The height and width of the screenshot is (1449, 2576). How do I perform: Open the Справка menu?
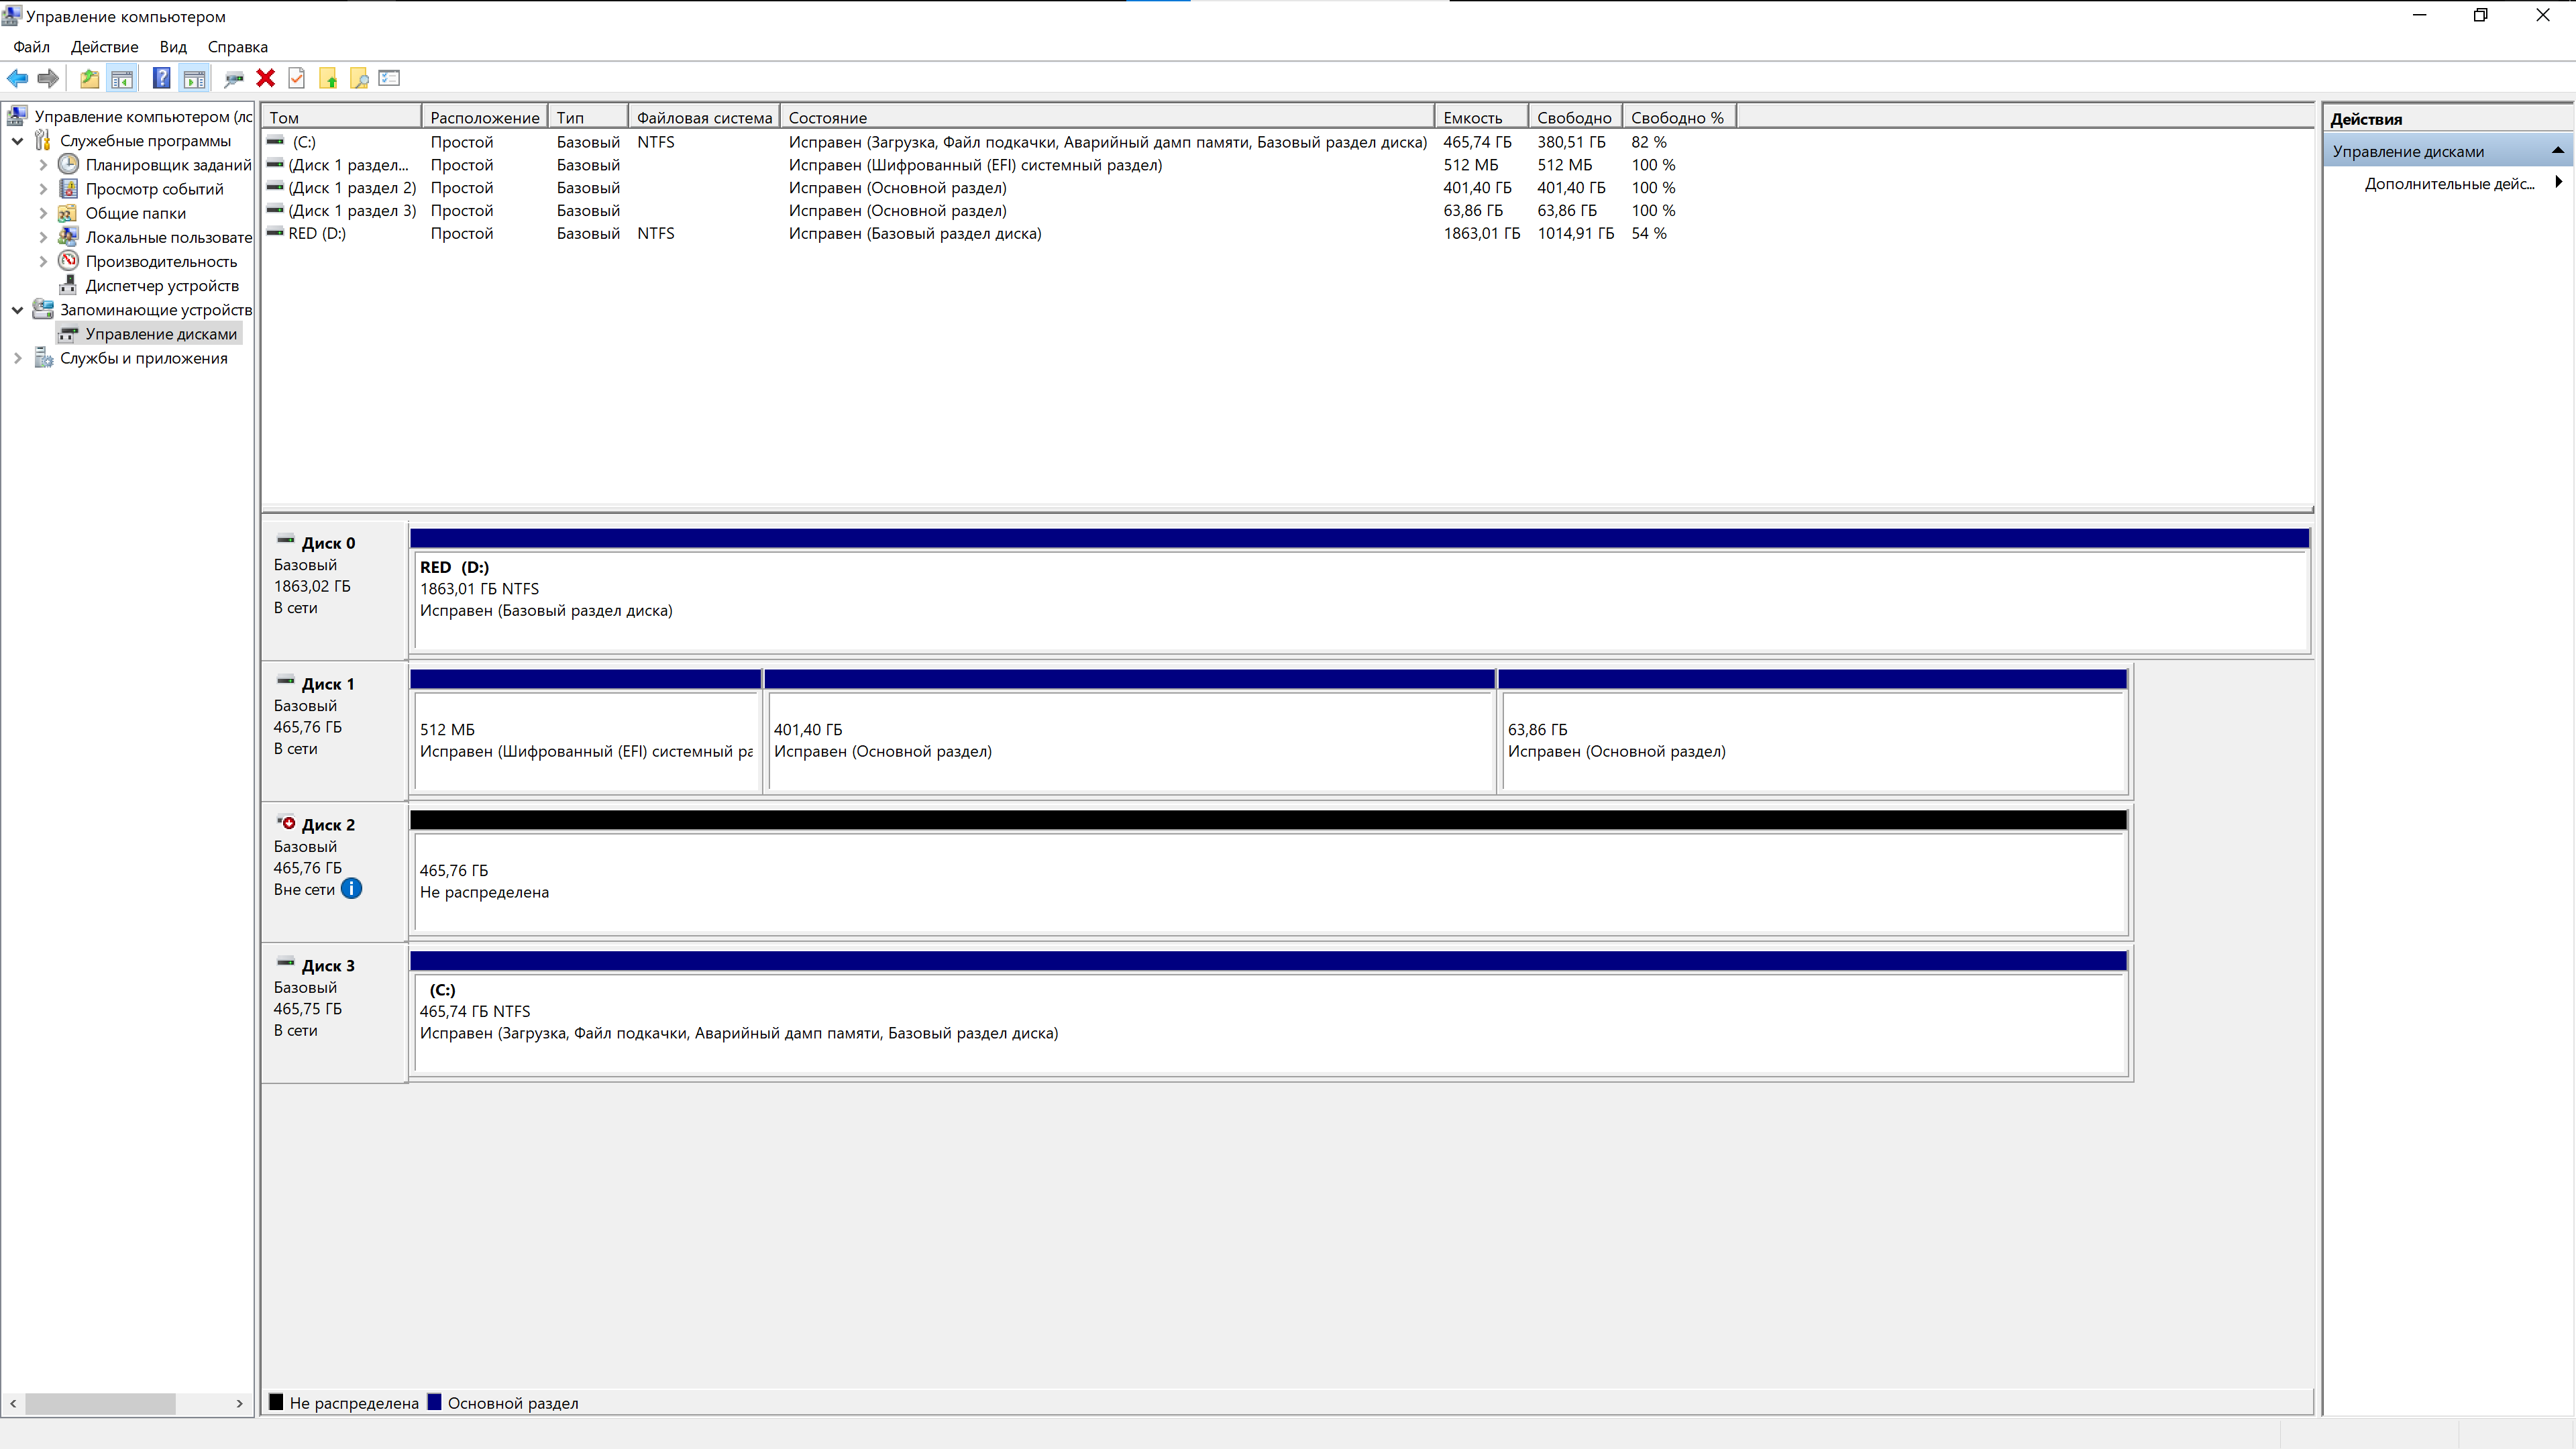click(237, 47)
